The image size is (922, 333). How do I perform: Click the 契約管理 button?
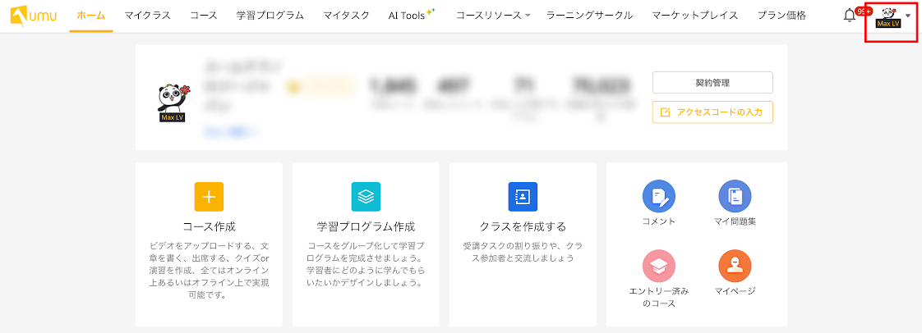point(712,83)
